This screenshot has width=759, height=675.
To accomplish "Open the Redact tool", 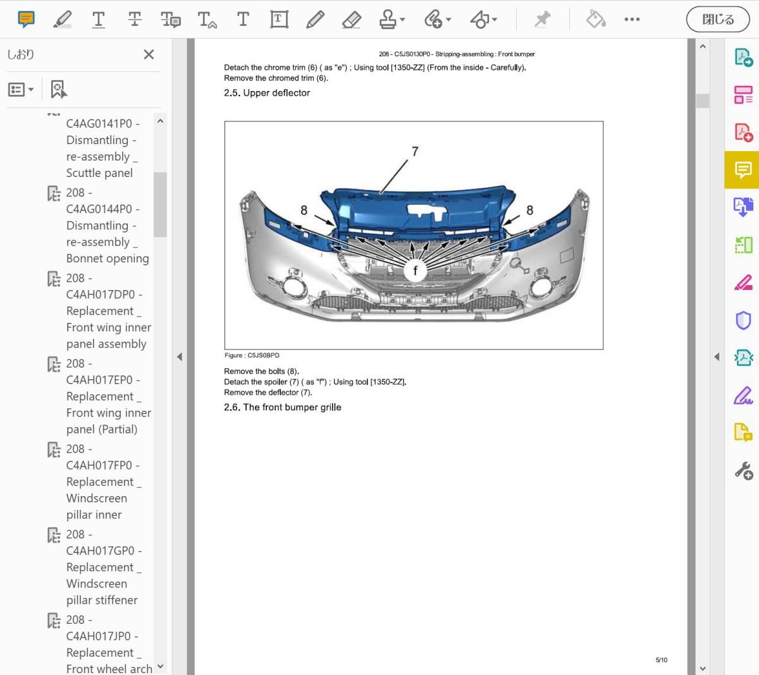I will click(x=743, y=282).
